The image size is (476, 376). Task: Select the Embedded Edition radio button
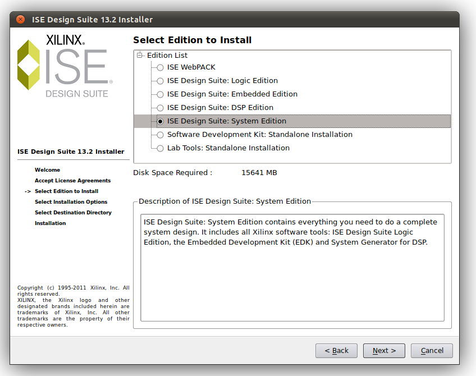[160, 94]
